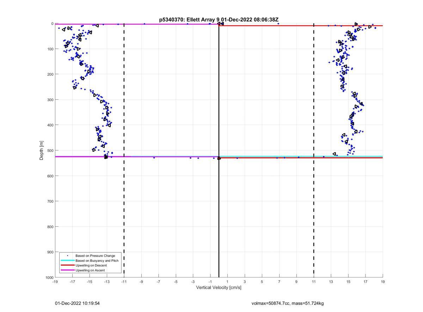Click y-axis tick label 300
The width and height of the screenshot is (423, 312).
[50, 100]
